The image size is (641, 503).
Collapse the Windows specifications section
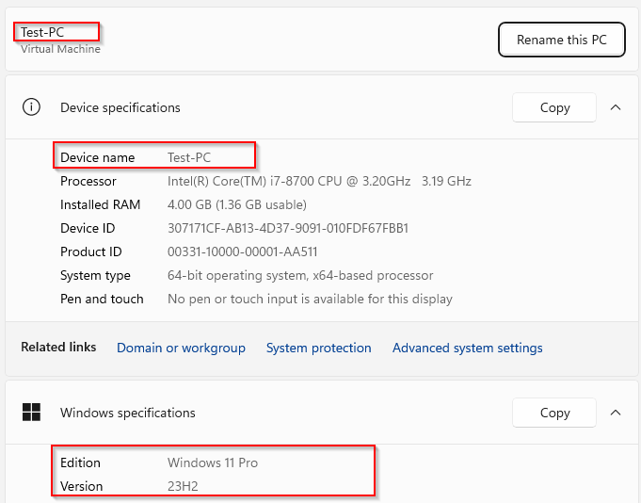pos(616,413)
